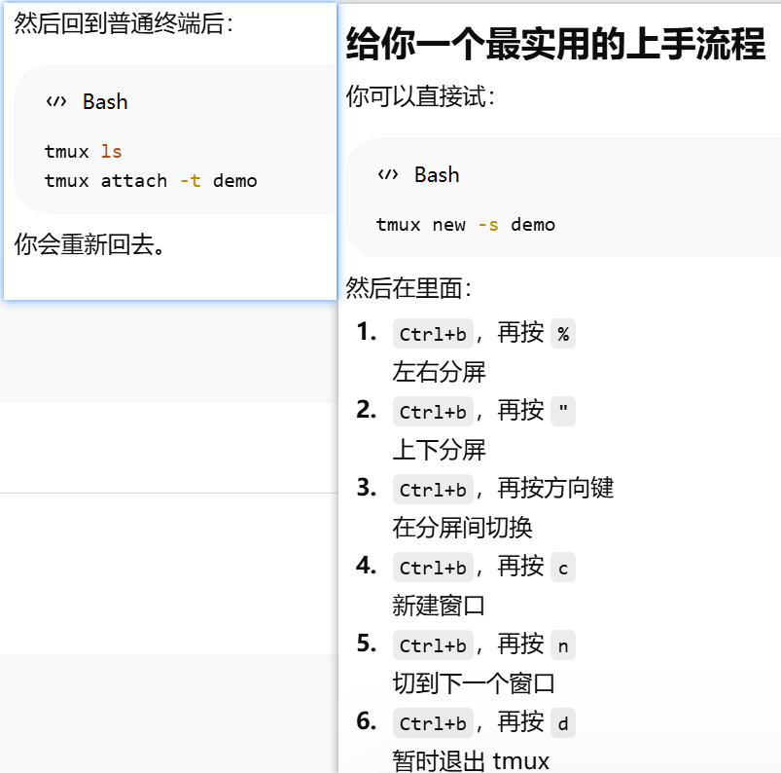
Task: Click the Bash label in the right code block
Action: pos(437,174)
